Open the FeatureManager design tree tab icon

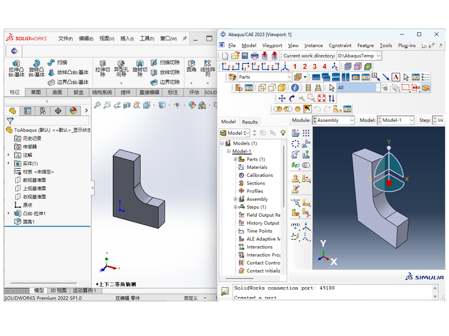[12, 110]
